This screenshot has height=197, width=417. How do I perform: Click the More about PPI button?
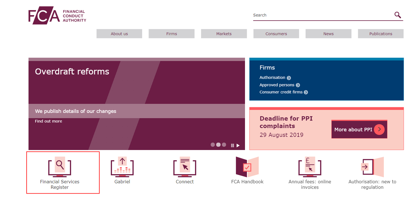[x=359, y=129]
